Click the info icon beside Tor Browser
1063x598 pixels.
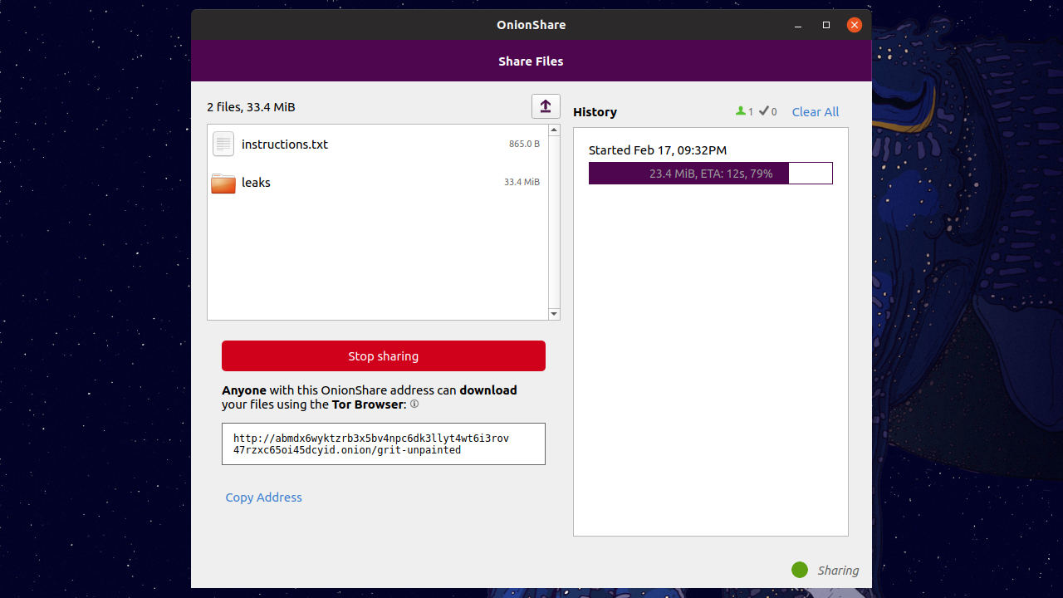[x=414, y=404]
